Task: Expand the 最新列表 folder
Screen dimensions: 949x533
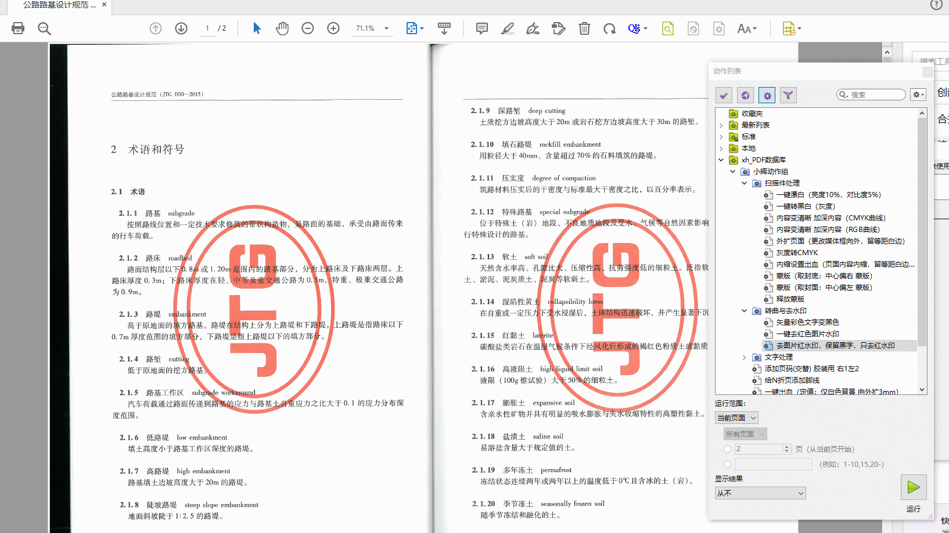Action: [x=721, y=125]
